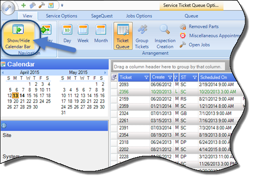Screen dimensions: 253x179
Task: Select April 30 in the calendar
Action: pyautogui.click(x=35, y=107)
